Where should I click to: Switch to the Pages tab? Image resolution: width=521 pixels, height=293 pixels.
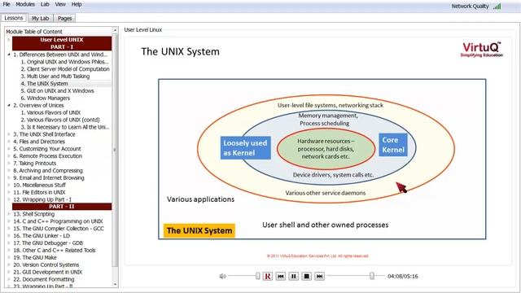click(x=65, y=18)
